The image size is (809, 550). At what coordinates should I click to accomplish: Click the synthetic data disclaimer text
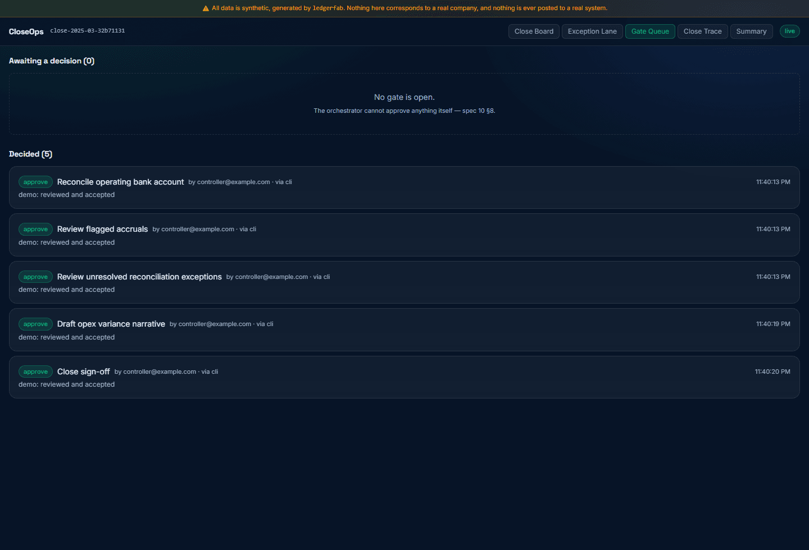tap(410, 8)
